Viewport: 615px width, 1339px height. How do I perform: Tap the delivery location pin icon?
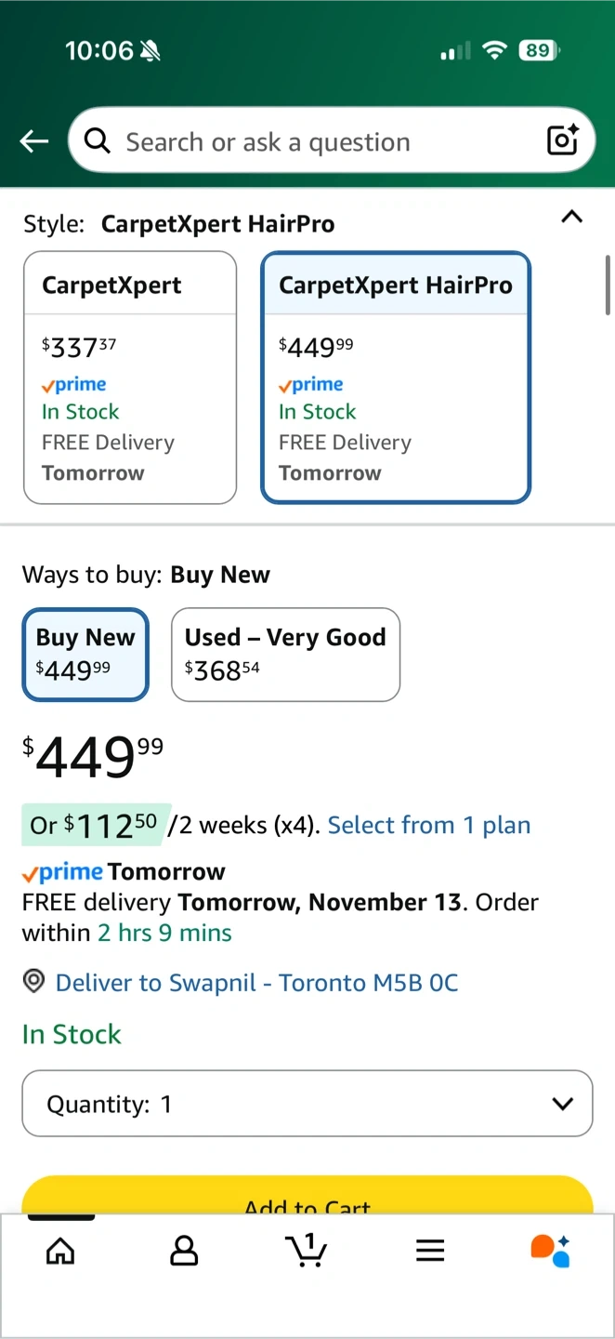tap(34, 982)
